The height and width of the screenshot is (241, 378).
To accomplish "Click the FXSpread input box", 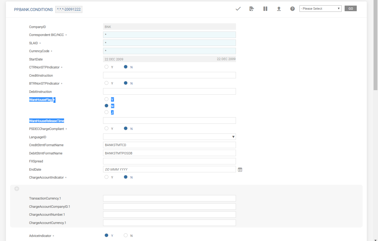I will pos(169,161).
